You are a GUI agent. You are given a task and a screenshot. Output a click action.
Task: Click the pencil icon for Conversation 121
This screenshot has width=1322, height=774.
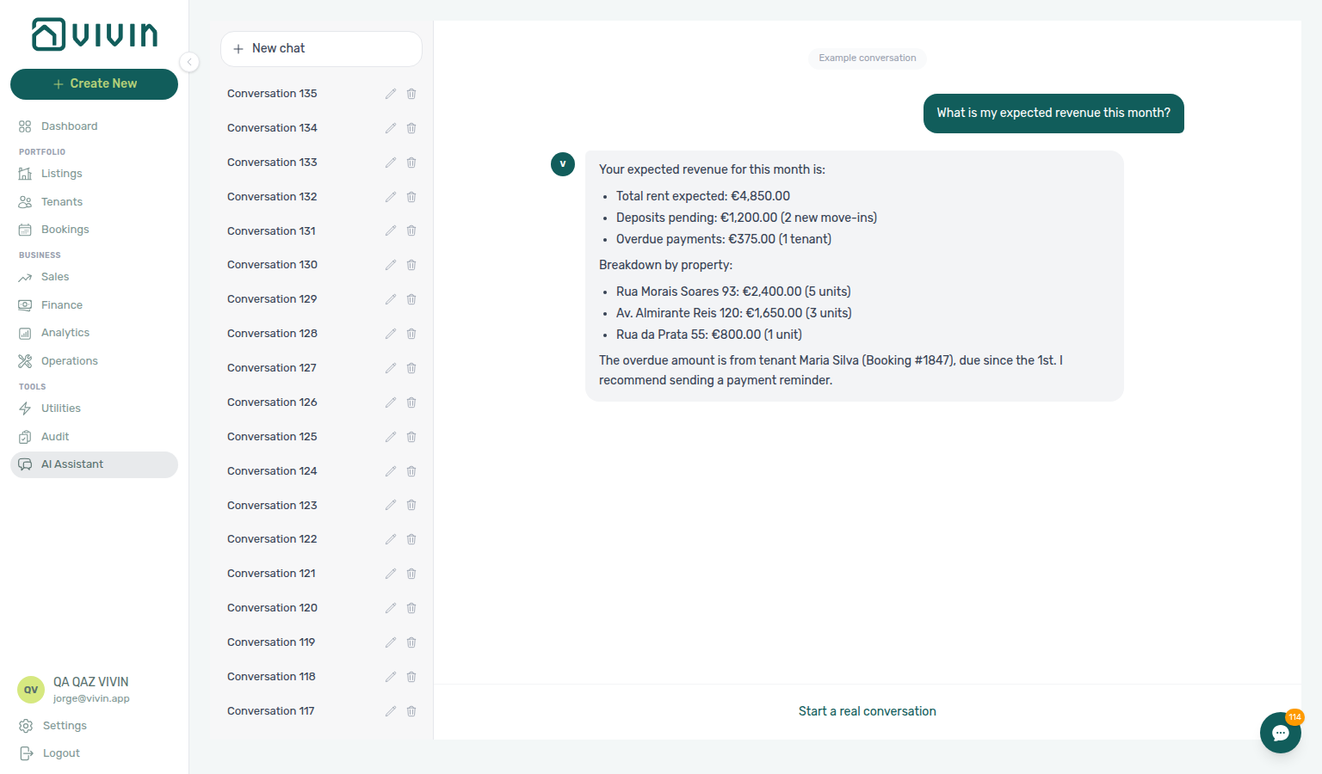pos(391,574)
